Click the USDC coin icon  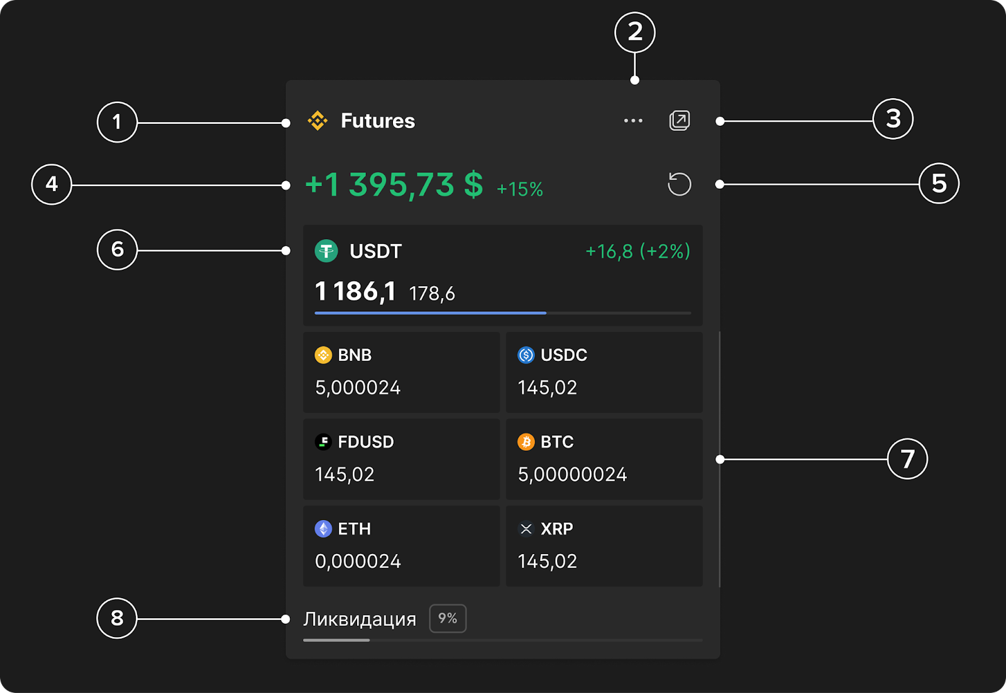point(526,355)
